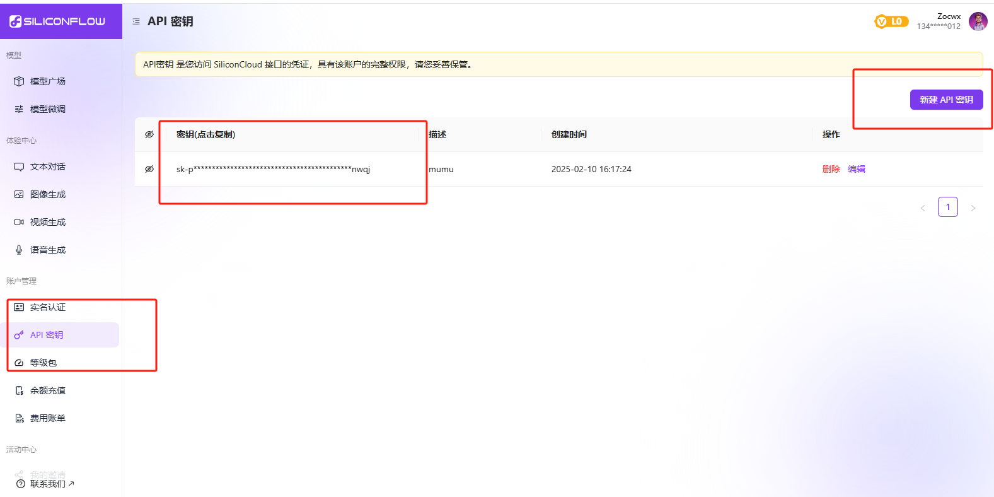The height and width of the screenshot is (497, 994).
Task: Click the text chat bubble icon
Action: point(19,167)
